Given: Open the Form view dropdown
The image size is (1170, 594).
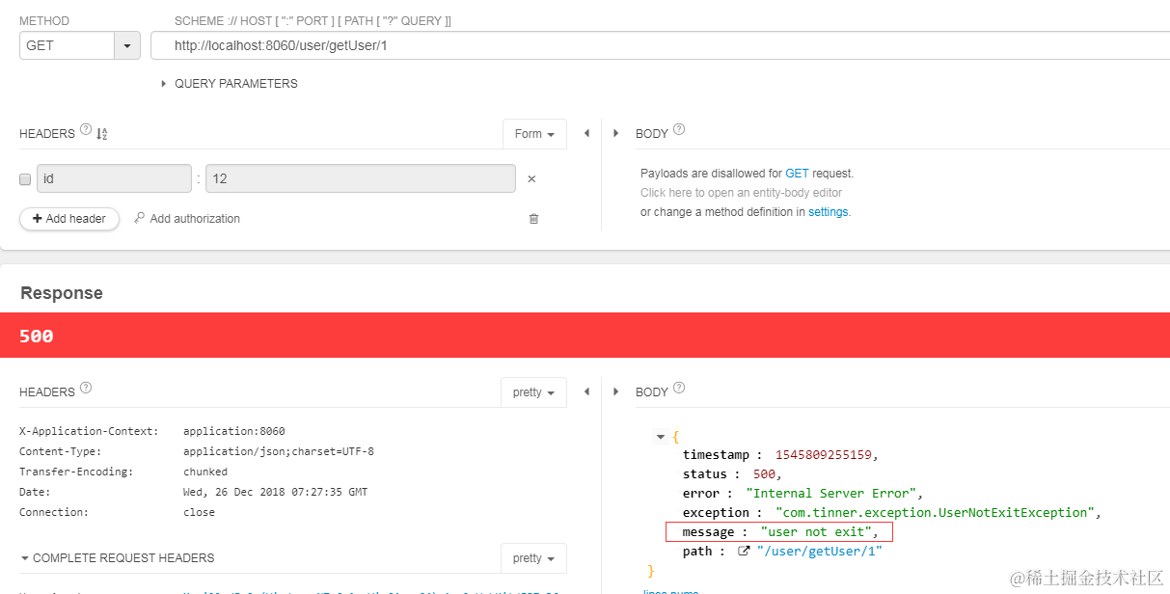Looking at the screenshot, I should [534, 134].
